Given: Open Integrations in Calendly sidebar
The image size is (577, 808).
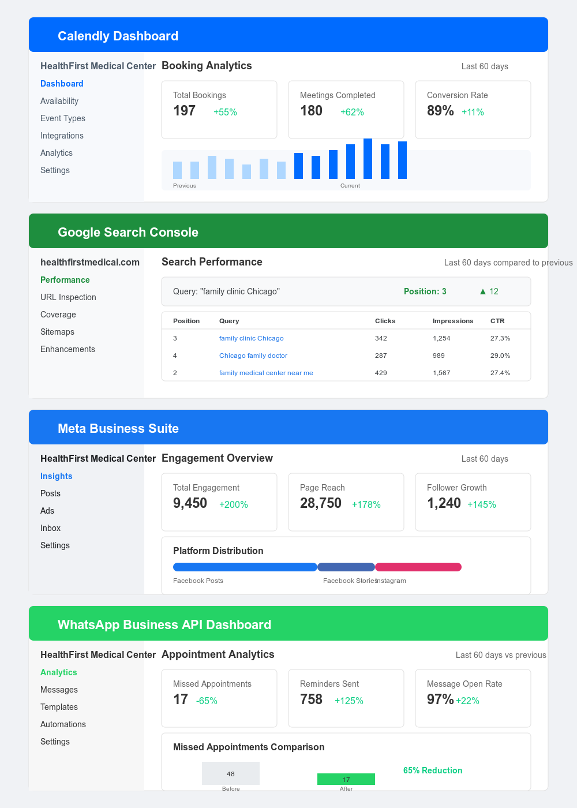Looking at the screenshot, I should [x=62, y=136].
